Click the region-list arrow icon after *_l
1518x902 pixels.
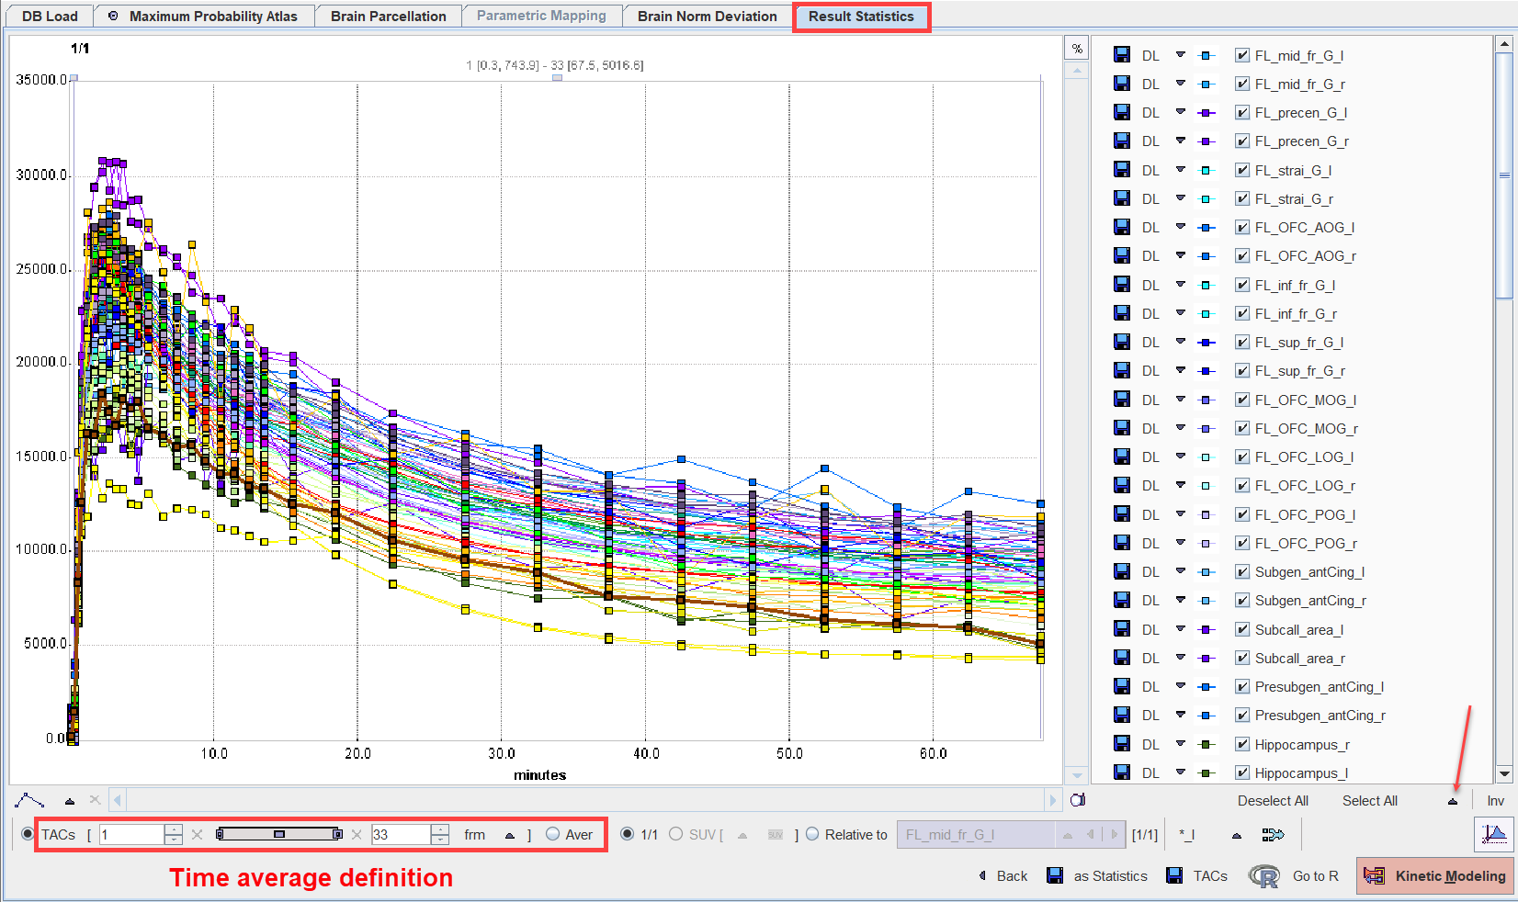(x=1274, y=835)
